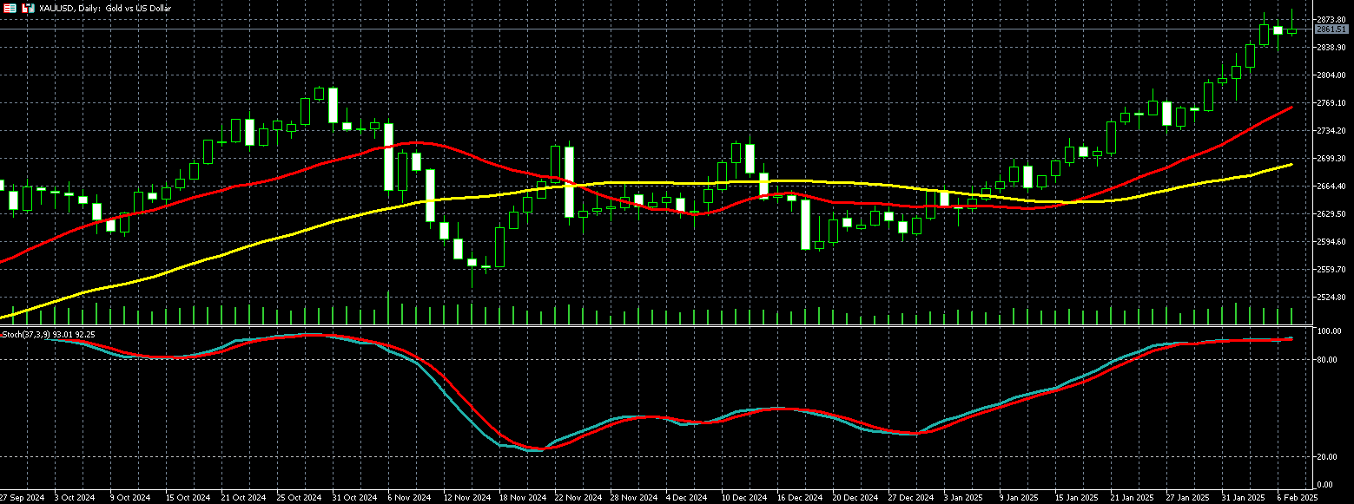The width and height of the screenshot is (1354, 504).
Task: Click the 80.00 stochastic scale value
Action: click(1327, 359)
